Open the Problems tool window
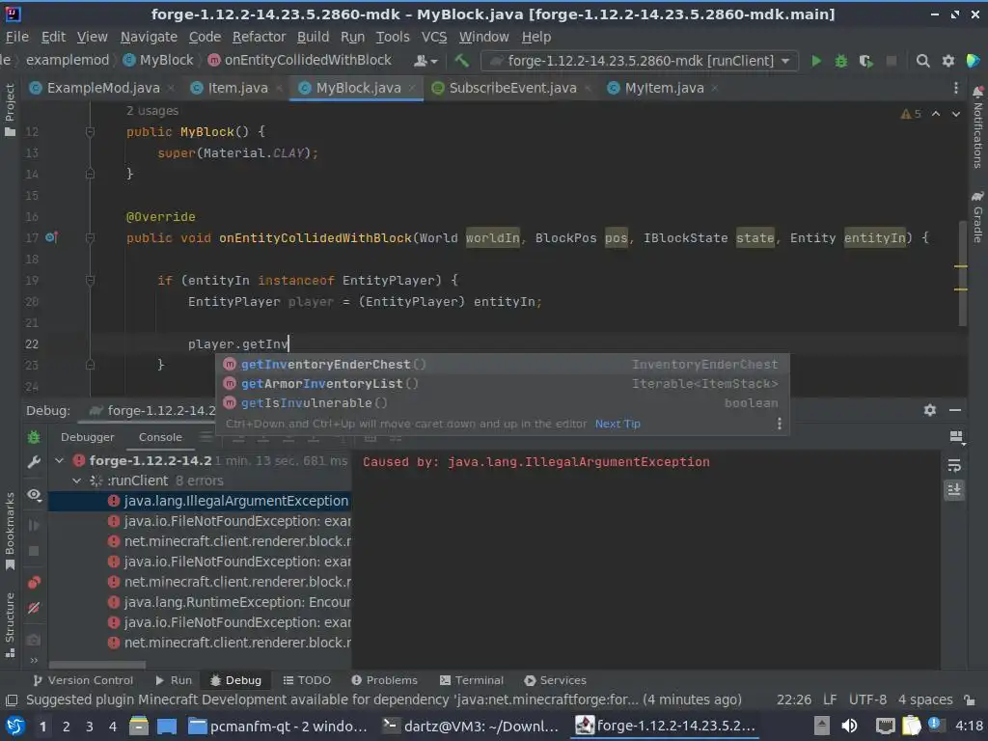The image size is (988, 741). pos(384,680)
